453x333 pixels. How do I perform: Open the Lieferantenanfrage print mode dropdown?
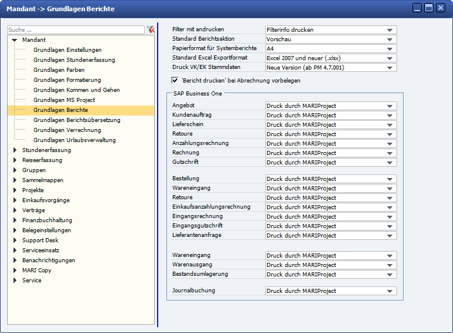click(389, 236)
